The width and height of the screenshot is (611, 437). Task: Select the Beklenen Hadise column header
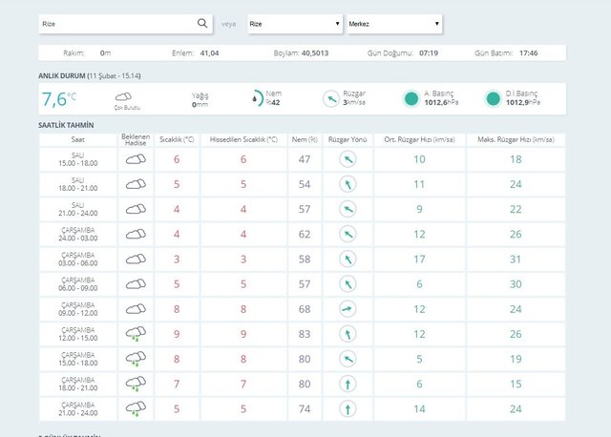click(136, 138)
